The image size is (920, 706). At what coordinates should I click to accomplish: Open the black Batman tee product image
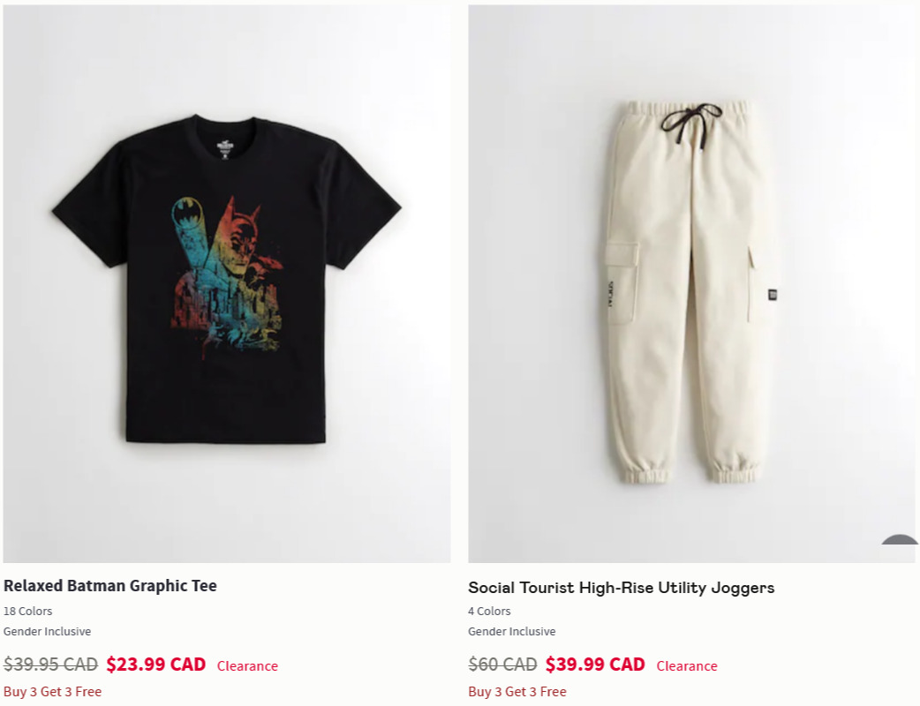pos(227,284)
